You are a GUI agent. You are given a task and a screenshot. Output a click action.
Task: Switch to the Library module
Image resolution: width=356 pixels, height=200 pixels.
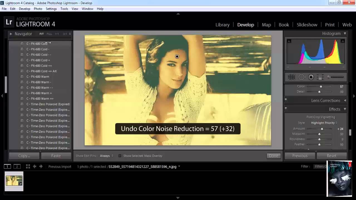[222, 25]
